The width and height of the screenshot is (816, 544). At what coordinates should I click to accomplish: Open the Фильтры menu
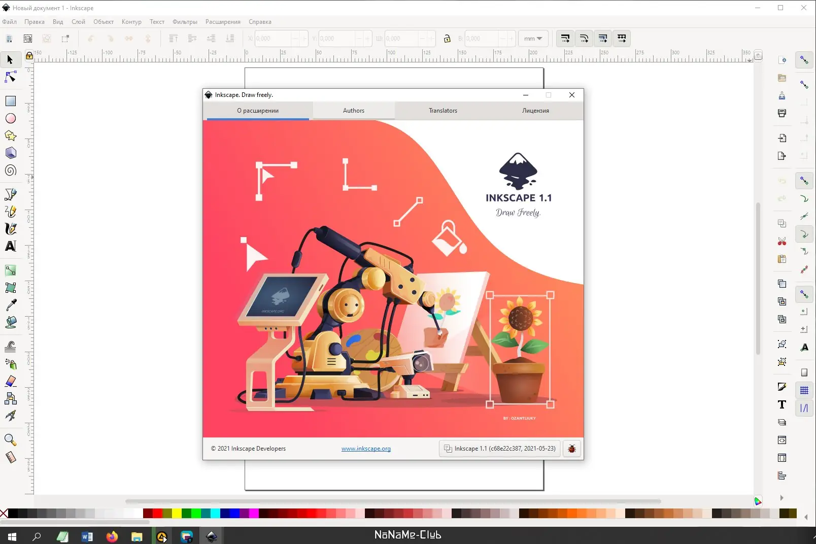185,22
